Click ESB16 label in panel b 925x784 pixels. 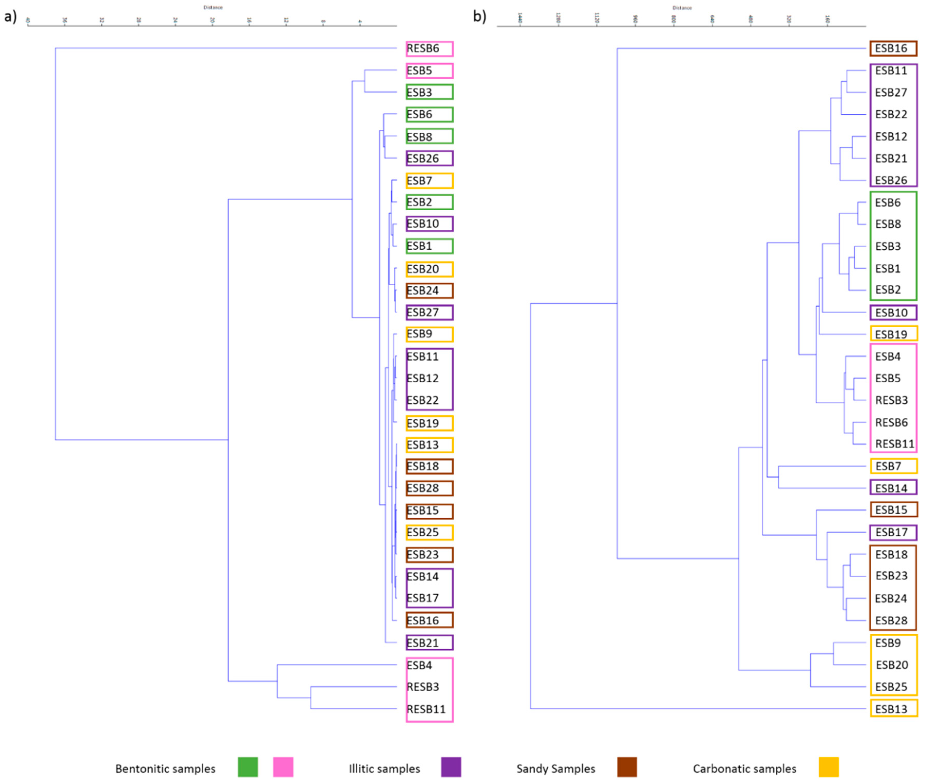coord(891,48)
